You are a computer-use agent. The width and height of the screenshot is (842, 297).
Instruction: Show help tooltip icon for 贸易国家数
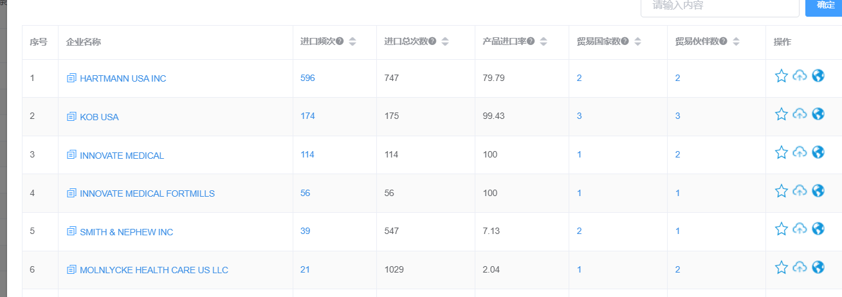[x=625, y=41]
